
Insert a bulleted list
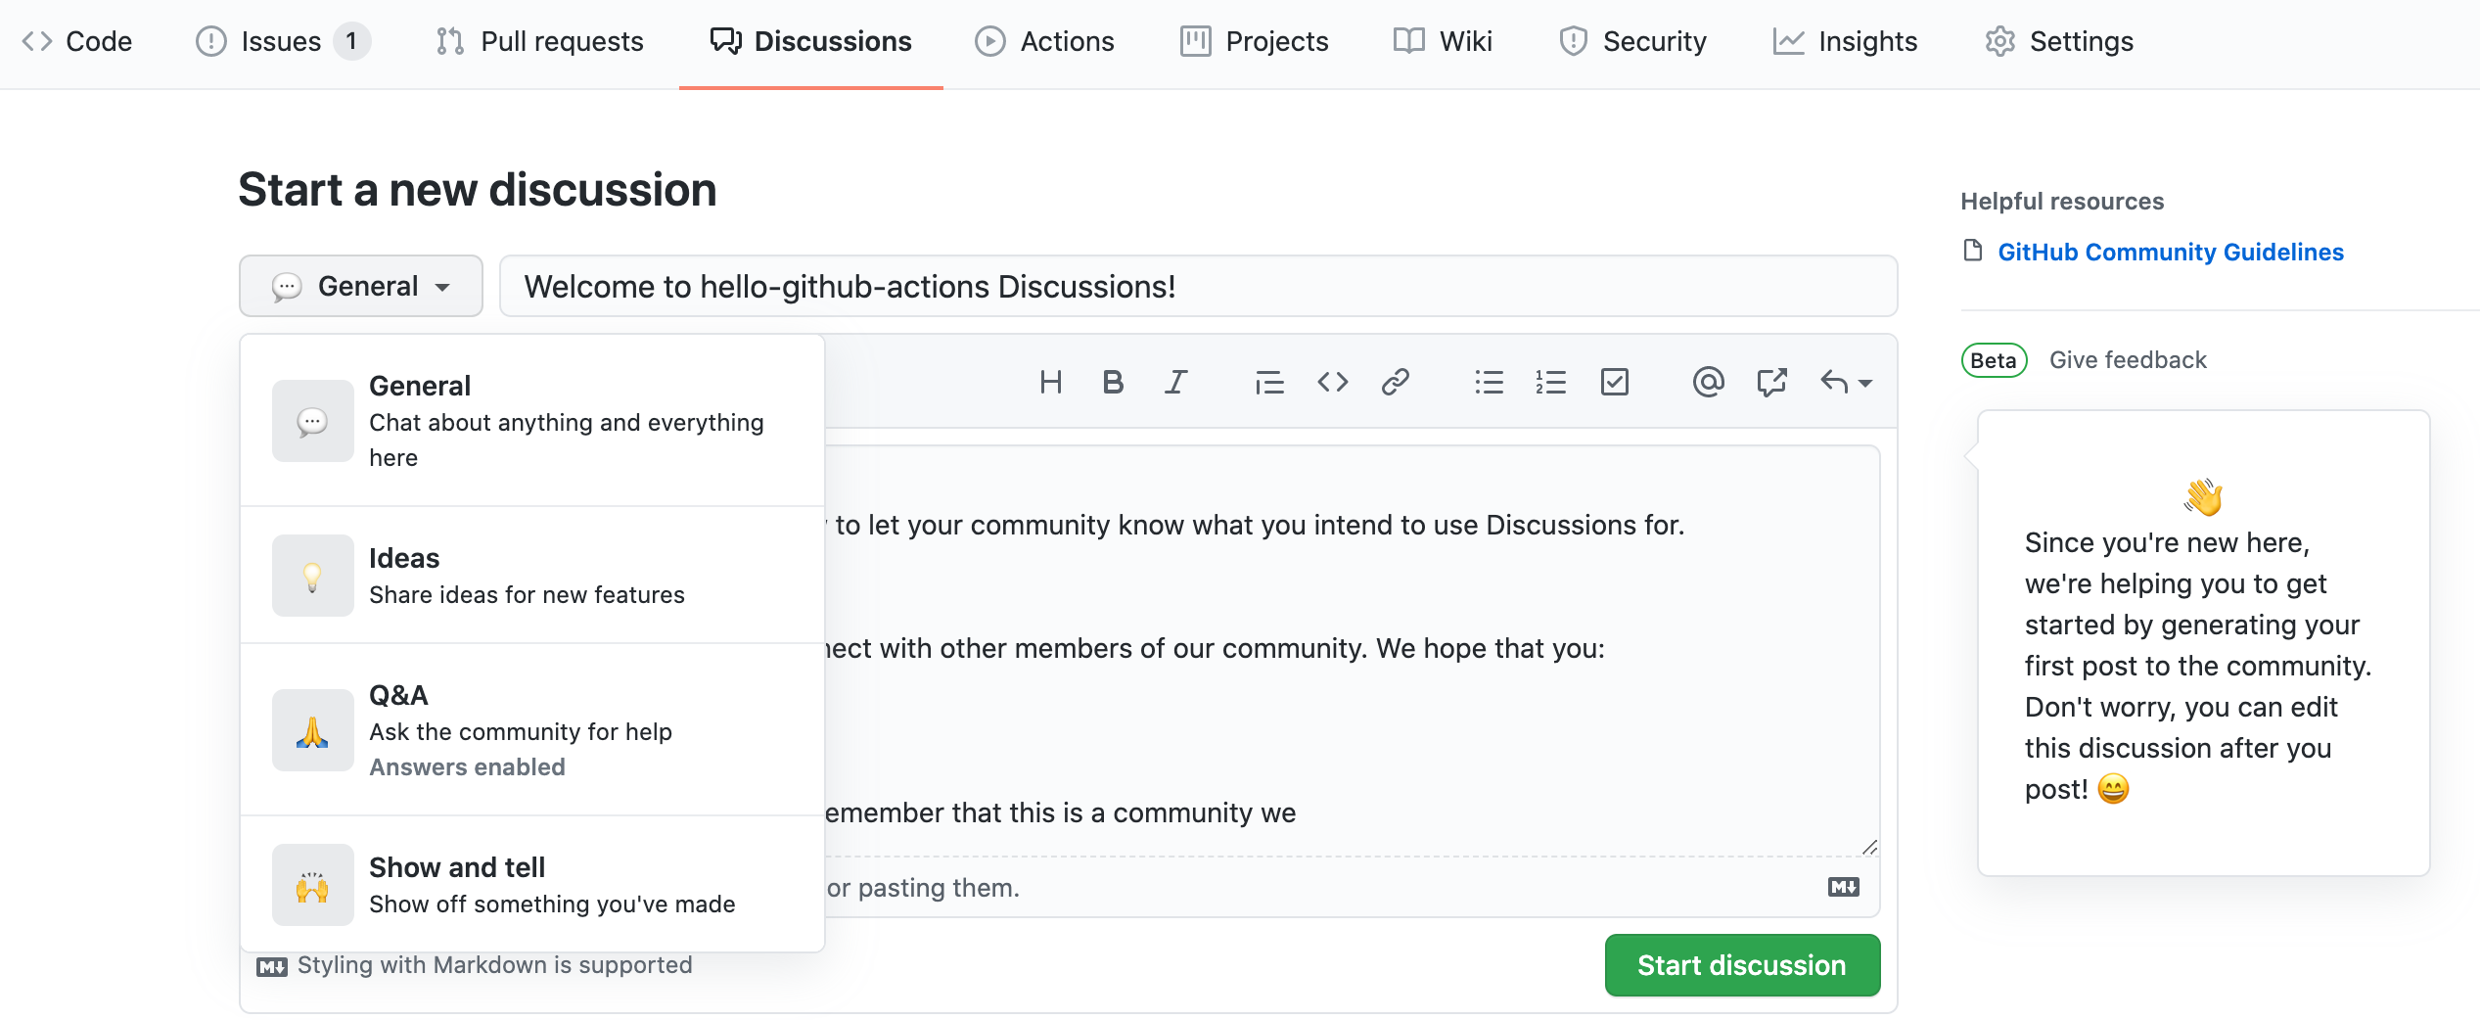coord(1489,382)
